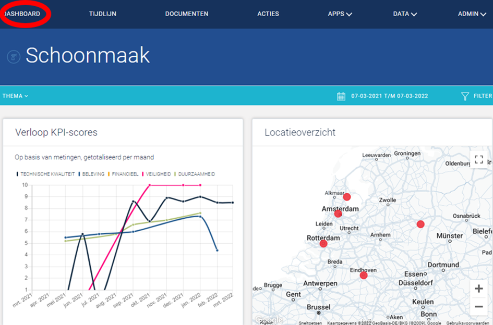
Task: Click the Beleving data point at feb. 2022
Action: [x=217, y=251]
